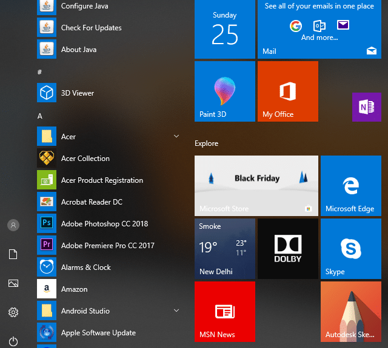Open the Paint 3D tile
The image size is (388, 348).
pos(224,91)
